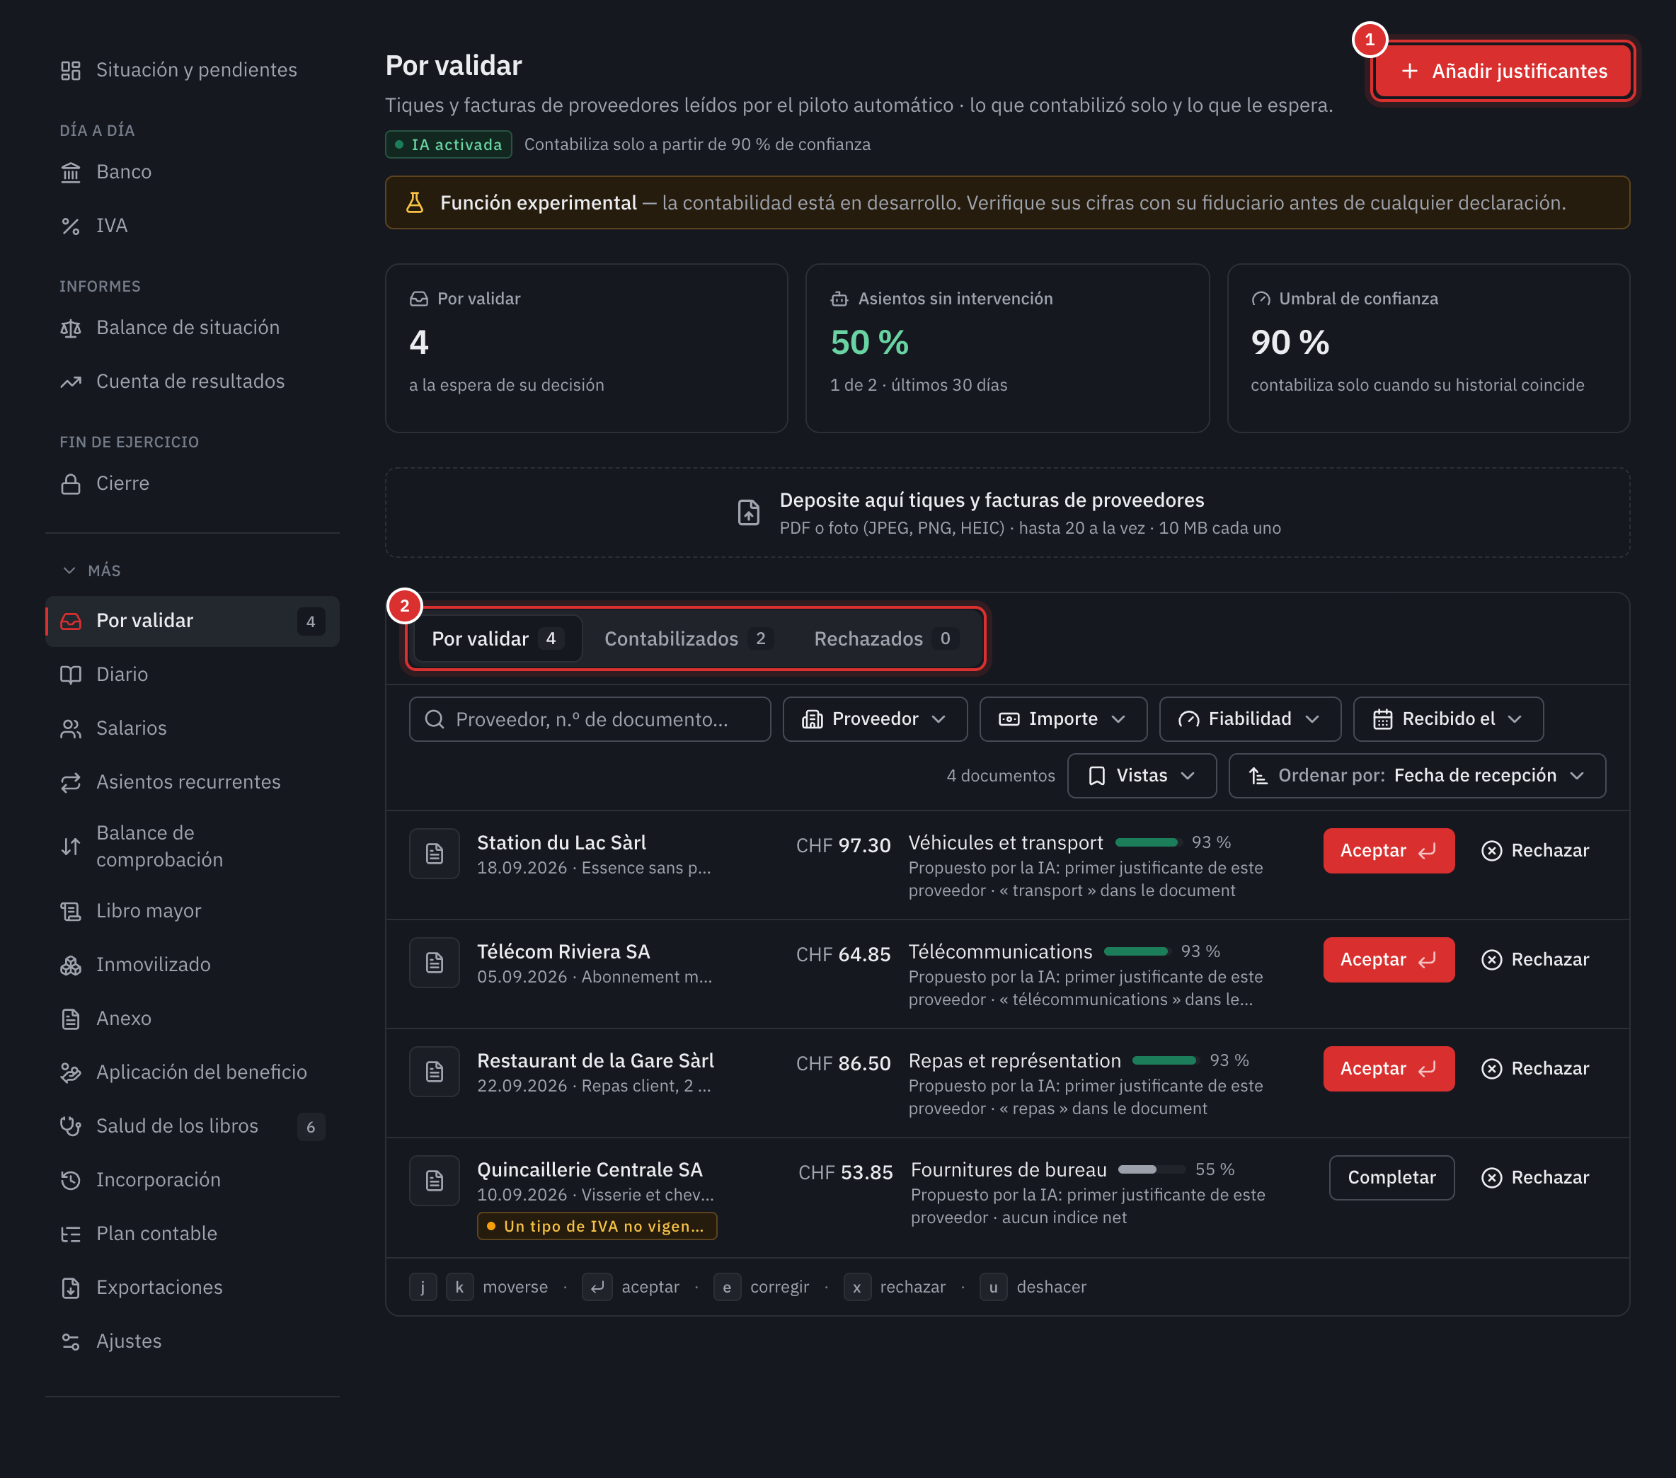Click the Banco building icon
1676x1478 pixels.
71,172
